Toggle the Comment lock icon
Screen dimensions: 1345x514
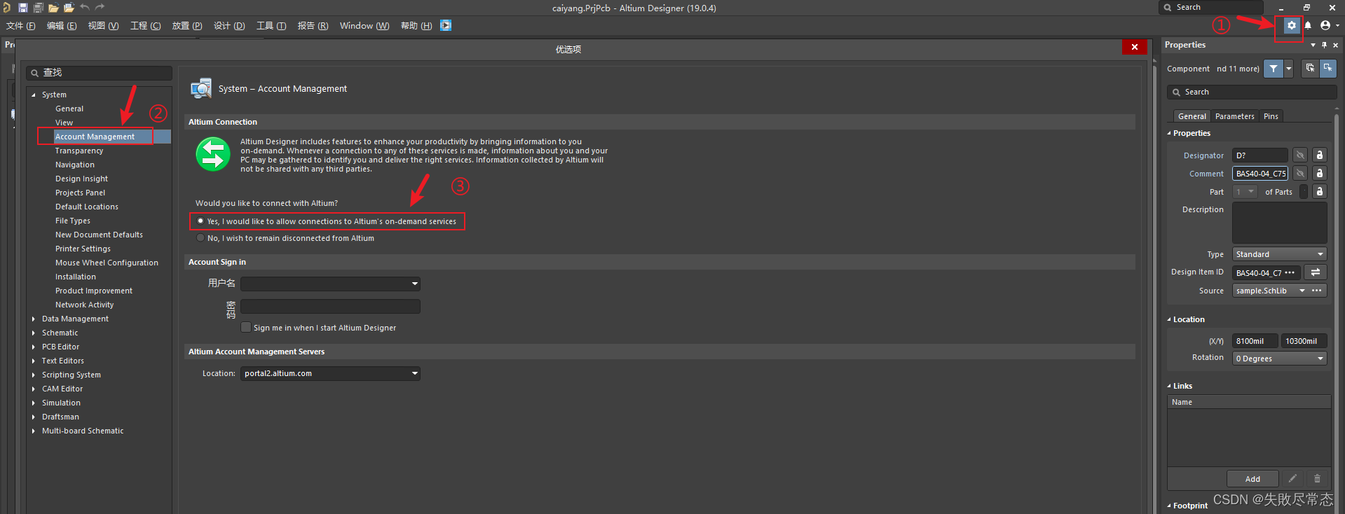coord(1319,173)
